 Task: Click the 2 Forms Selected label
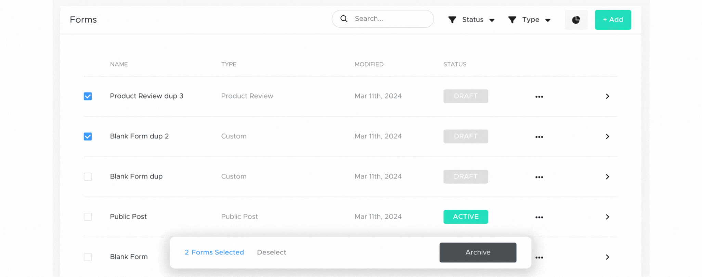(x=214, y=252)
